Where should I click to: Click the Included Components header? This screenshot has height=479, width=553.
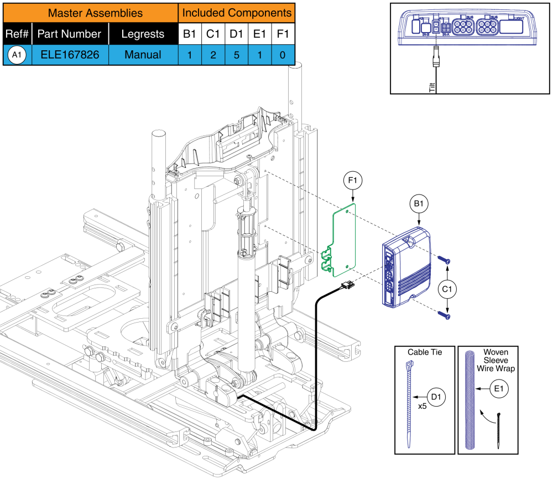[237, 13]
